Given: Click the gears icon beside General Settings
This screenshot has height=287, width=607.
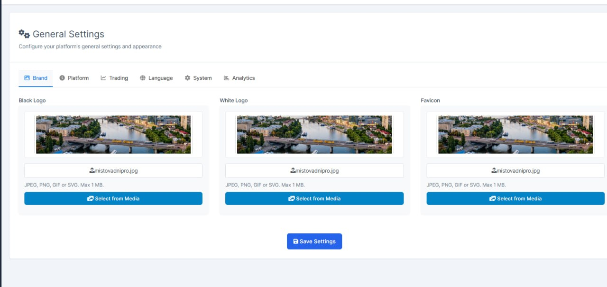Looking at the screenshot, I should pyautogui.click(x=24, y=34).
